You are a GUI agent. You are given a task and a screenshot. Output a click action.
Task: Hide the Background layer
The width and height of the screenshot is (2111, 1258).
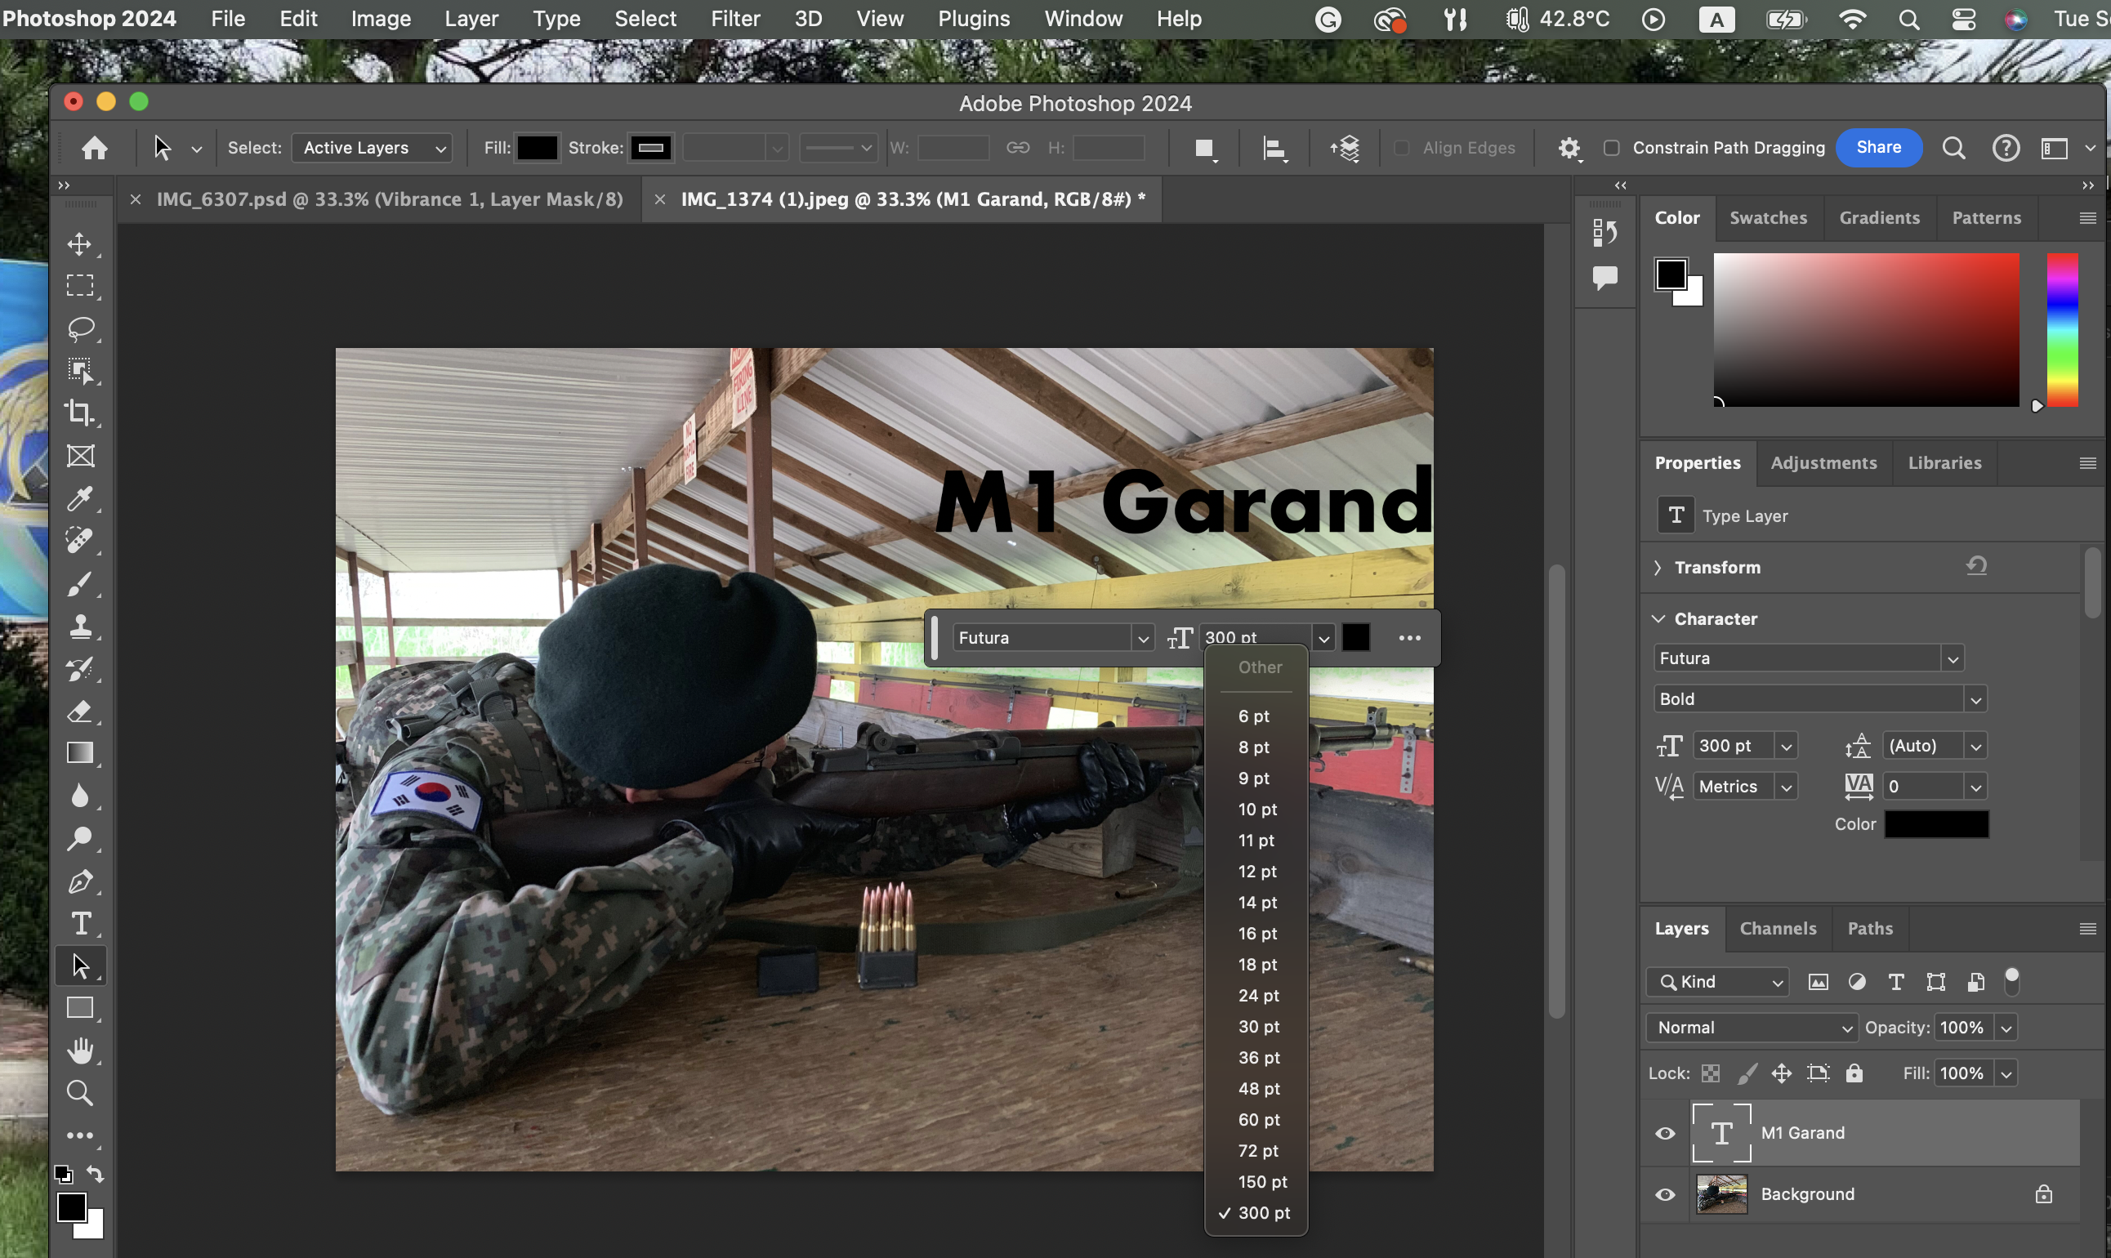coord(1665,1194)
